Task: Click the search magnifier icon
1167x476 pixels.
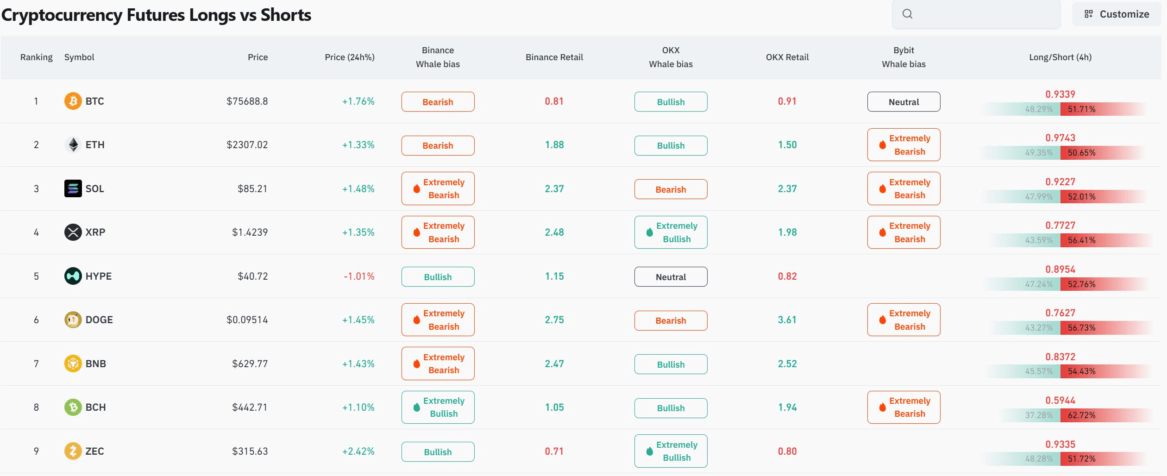Action: click(907, 14)
